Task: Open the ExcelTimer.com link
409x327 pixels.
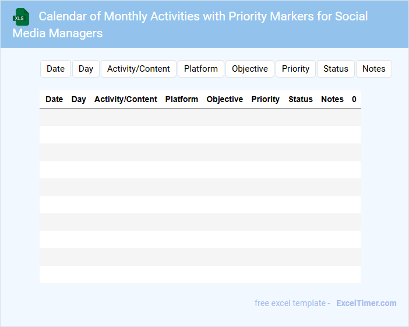Action: (x=366, y=303)
